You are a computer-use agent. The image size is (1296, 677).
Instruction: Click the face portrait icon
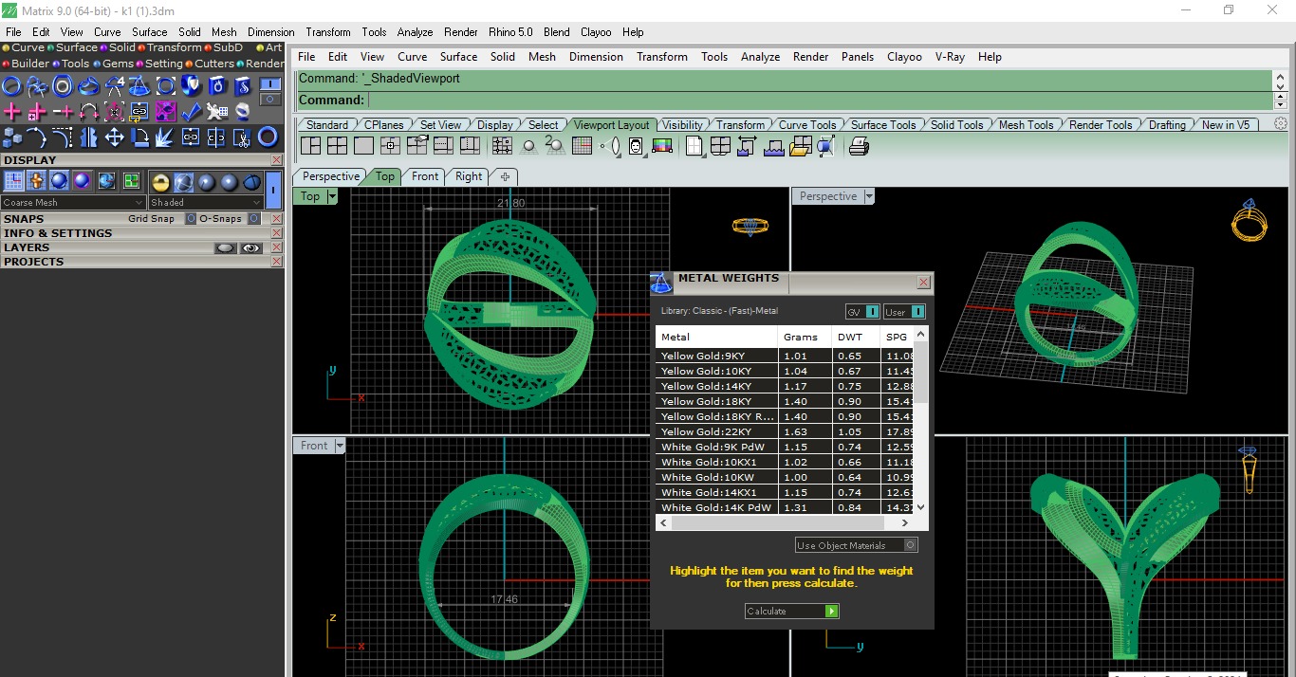(x=635, y=146)
